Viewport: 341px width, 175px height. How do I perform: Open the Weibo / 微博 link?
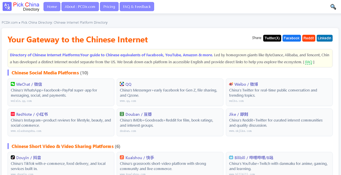click(246, 84)
